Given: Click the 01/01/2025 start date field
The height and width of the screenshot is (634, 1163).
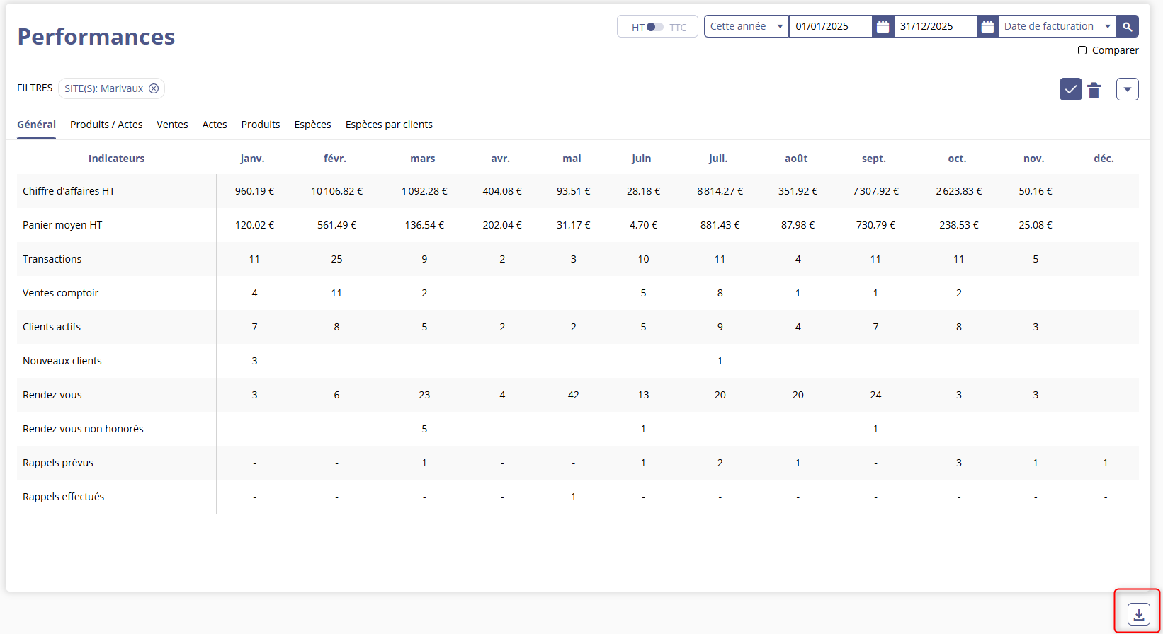Looking at the screenshot, I should coord(829,26).
